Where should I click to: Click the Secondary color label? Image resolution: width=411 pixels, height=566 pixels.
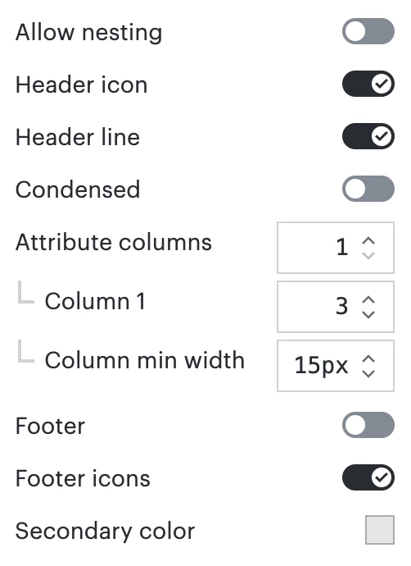[105, 531]
